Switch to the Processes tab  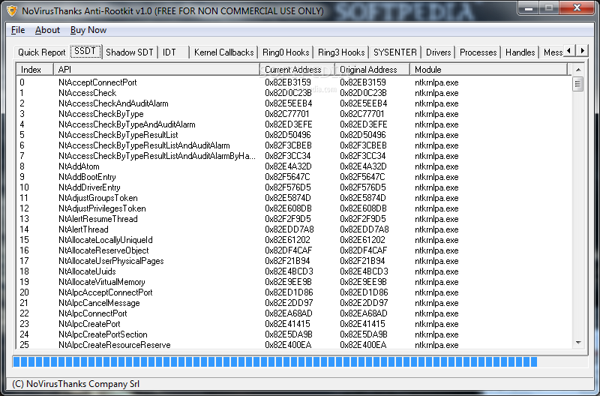point(478,52)
